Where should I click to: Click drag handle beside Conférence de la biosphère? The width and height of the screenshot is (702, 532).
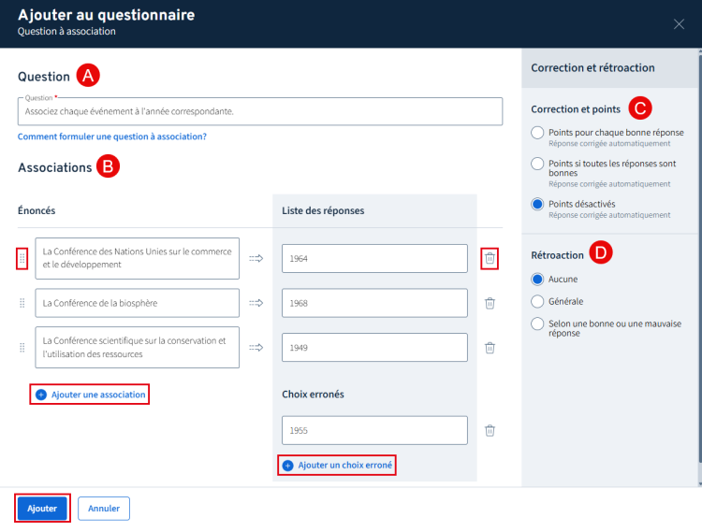pyautogui.click(x=22, y=303)
